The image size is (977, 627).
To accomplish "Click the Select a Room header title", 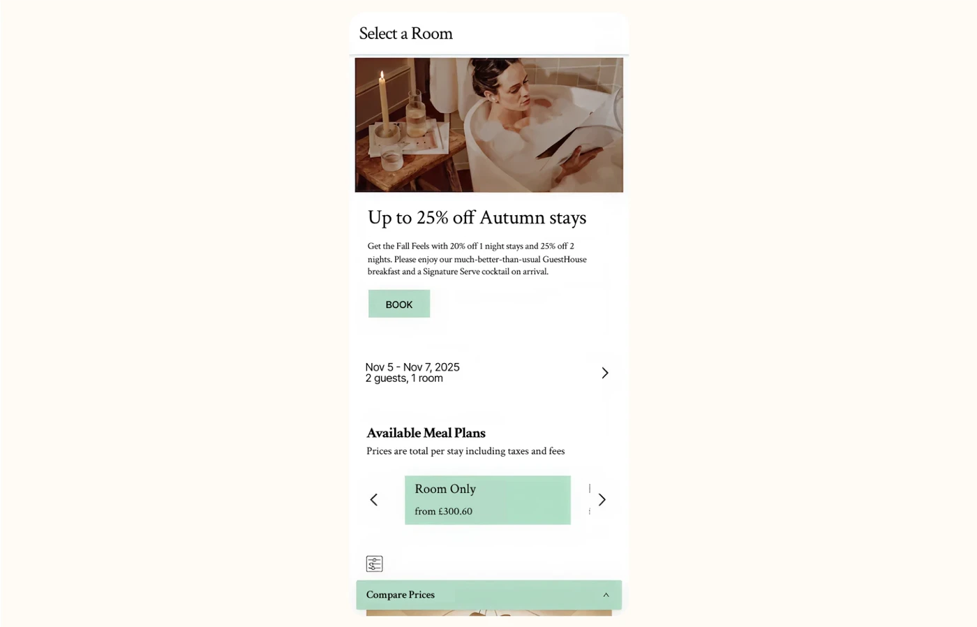I will [405, 34].
